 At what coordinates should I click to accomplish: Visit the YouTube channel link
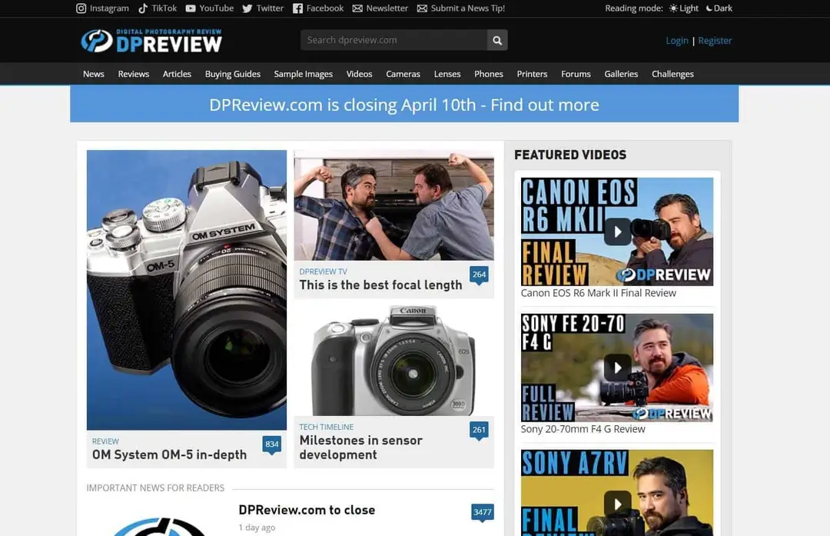pyautogui.click(x=210, y=8)
